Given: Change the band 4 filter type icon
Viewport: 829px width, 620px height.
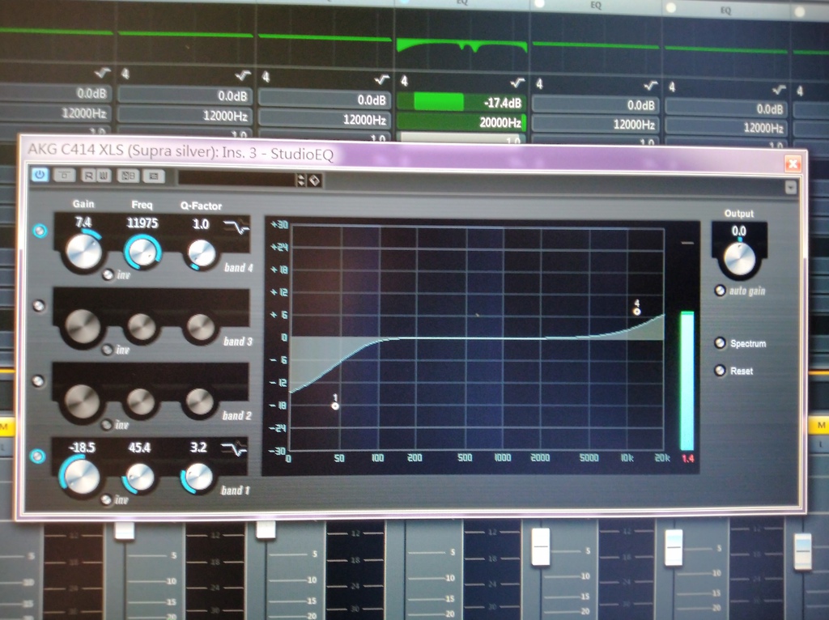Looking at the screenshot, I should pos(236,227).
